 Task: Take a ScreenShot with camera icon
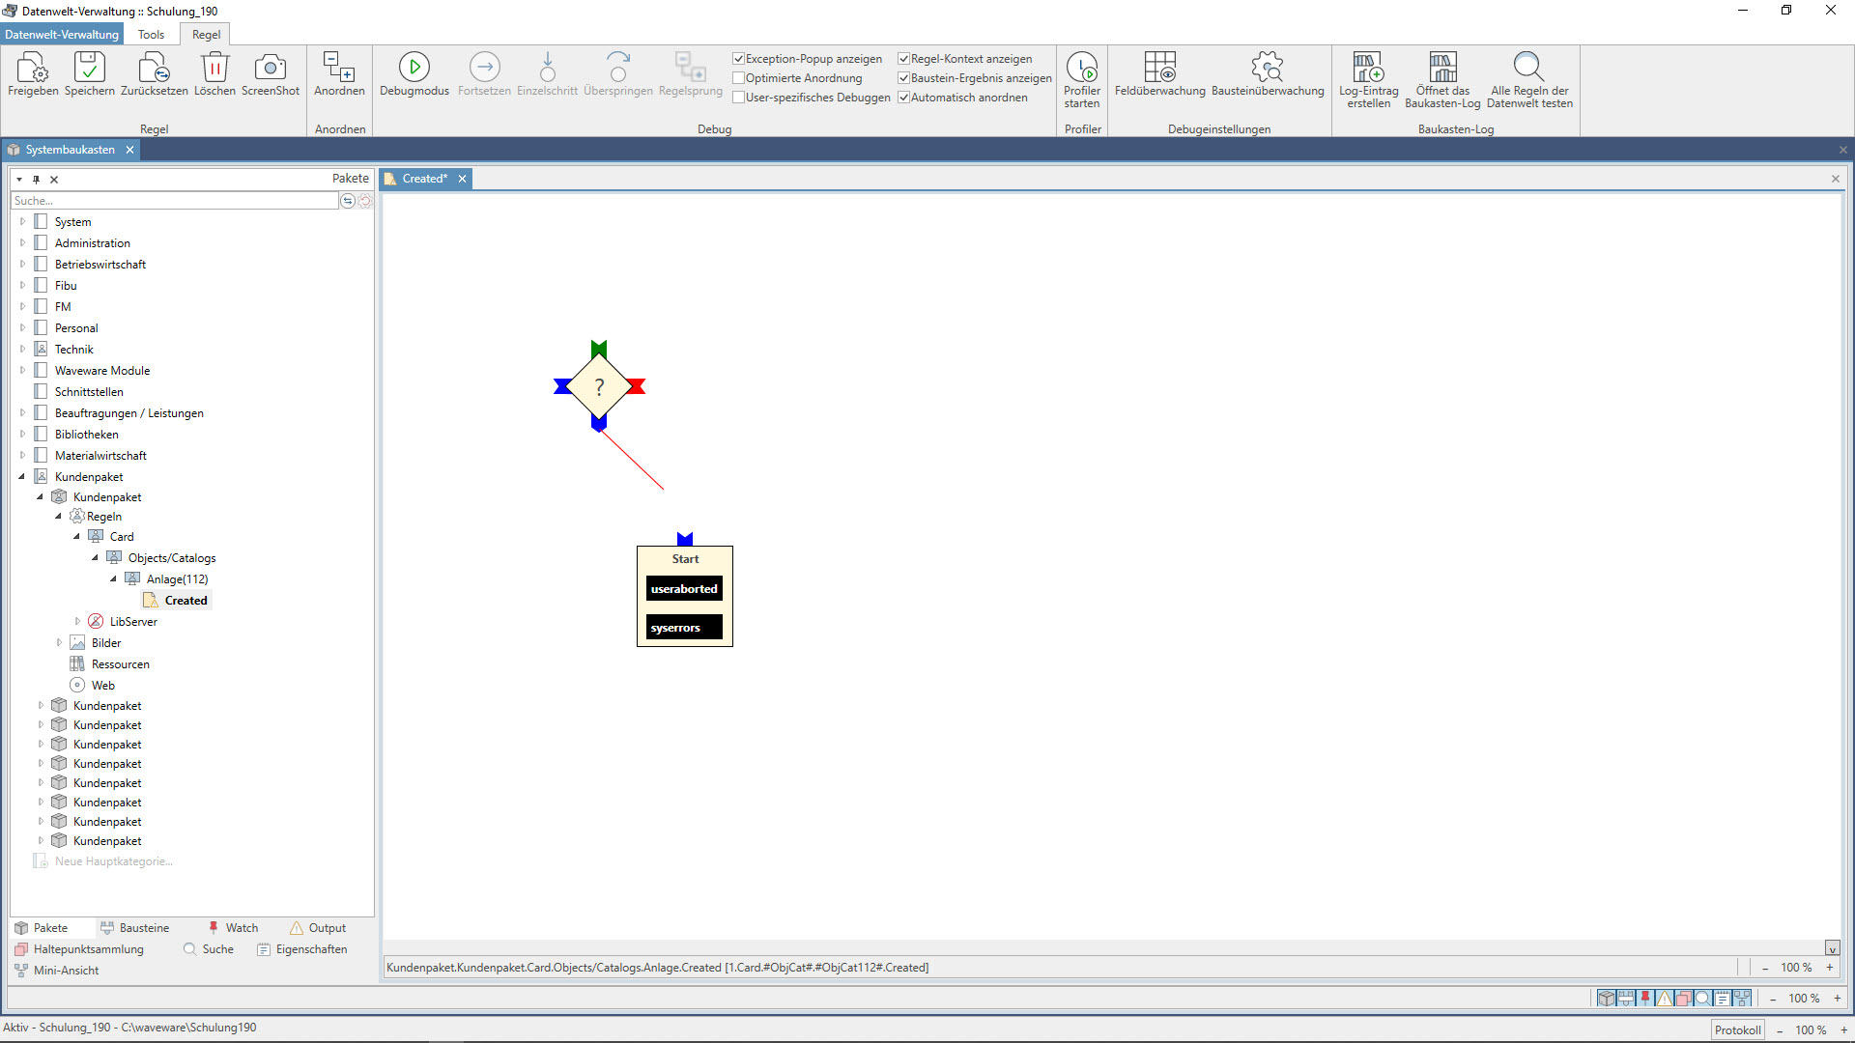tap(270, 69)
